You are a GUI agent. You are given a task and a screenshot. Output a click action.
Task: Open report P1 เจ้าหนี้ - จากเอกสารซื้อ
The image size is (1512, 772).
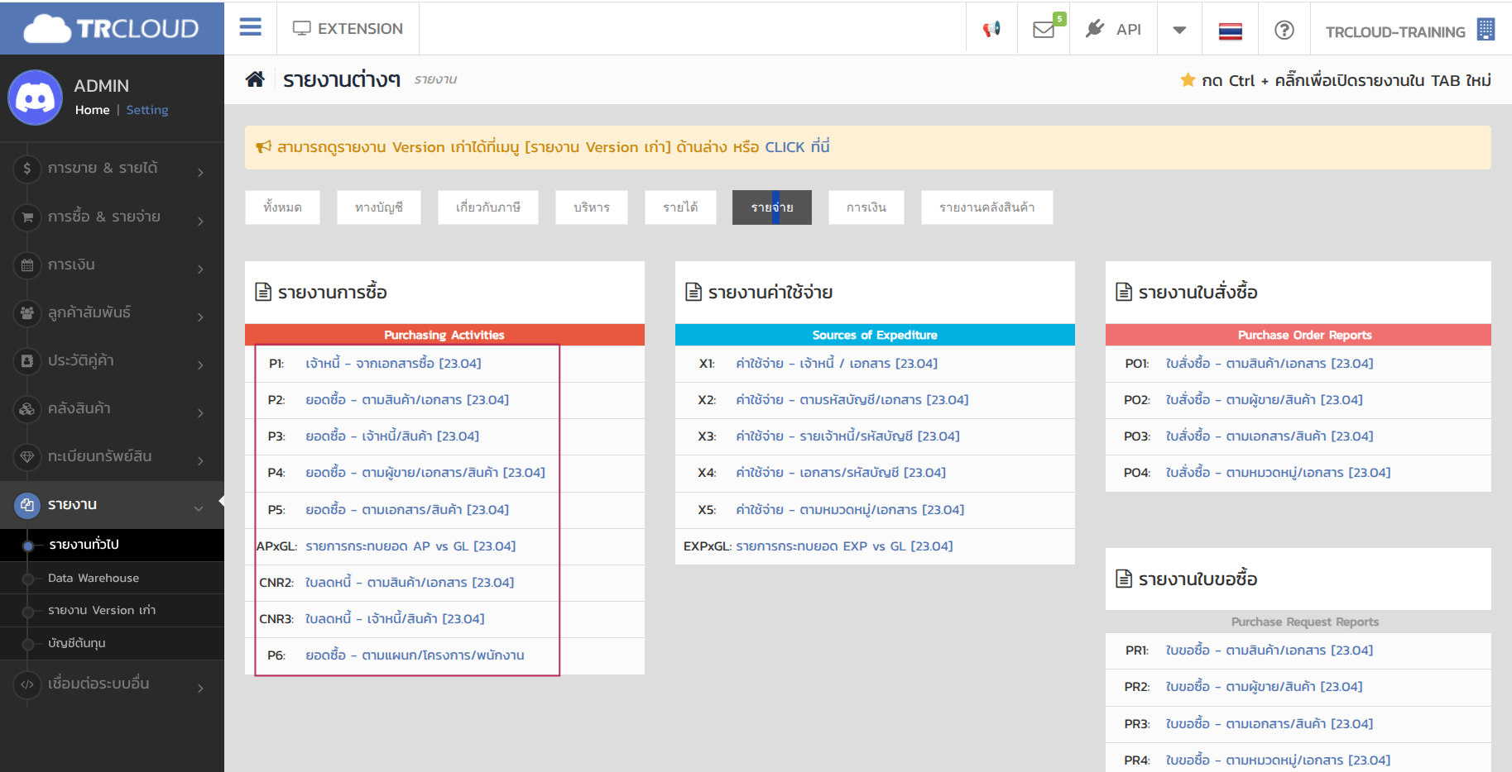pos(393,364)
